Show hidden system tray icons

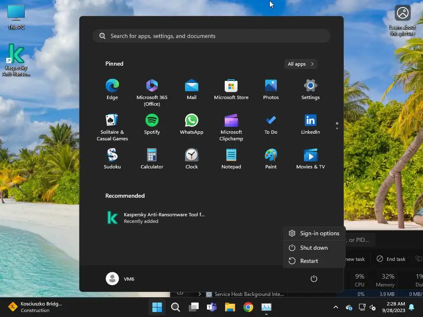(336, 307)
